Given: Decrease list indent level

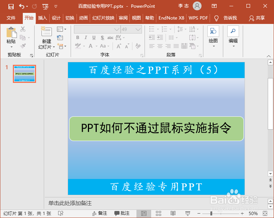Looking at the screenshot, I should point(152,38).
